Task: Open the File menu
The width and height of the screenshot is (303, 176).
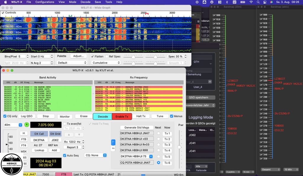Action: pyautogui.click(x=29, y=2)
